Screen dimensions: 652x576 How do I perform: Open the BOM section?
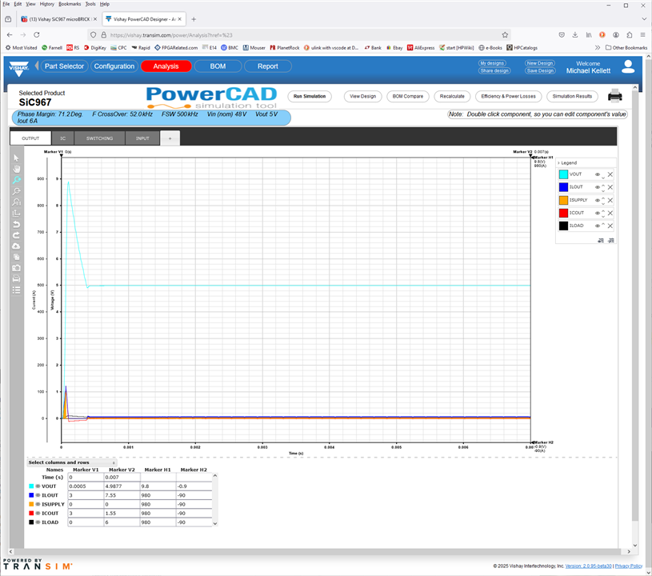[x=218, y=66]
